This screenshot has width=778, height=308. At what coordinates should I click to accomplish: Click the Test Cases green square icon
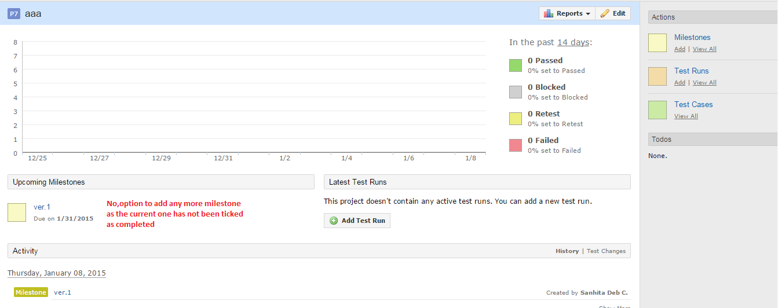point(658,110)
